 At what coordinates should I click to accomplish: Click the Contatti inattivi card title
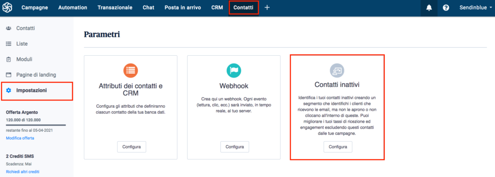pyautogui.click(x=337, y=85)
